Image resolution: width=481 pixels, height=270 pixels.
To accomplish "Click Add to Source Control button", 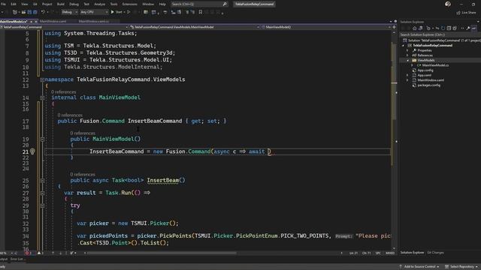I will point(419,267).
